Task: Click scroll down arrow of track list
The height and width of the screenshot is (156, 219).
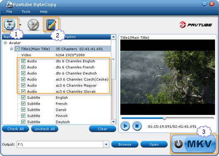Action: tap(113, 122)
